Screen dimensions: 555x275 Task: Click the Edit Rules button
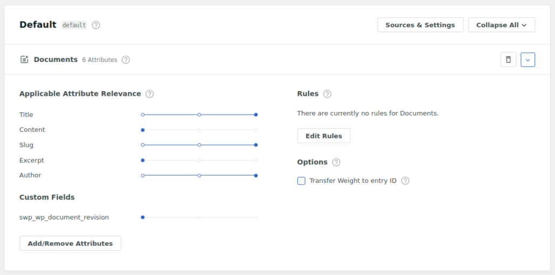point(323,136)
